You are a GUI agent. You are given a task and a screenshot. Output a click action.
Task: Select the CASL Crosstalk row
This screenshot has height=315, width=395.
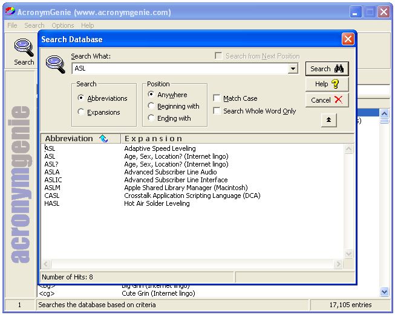pyautogui.click(x=193, y=196)
